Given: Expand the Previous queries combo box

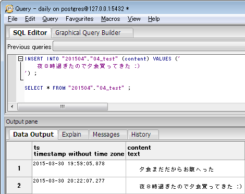Looking at the screenshot, I should click(x=149, y=46).
